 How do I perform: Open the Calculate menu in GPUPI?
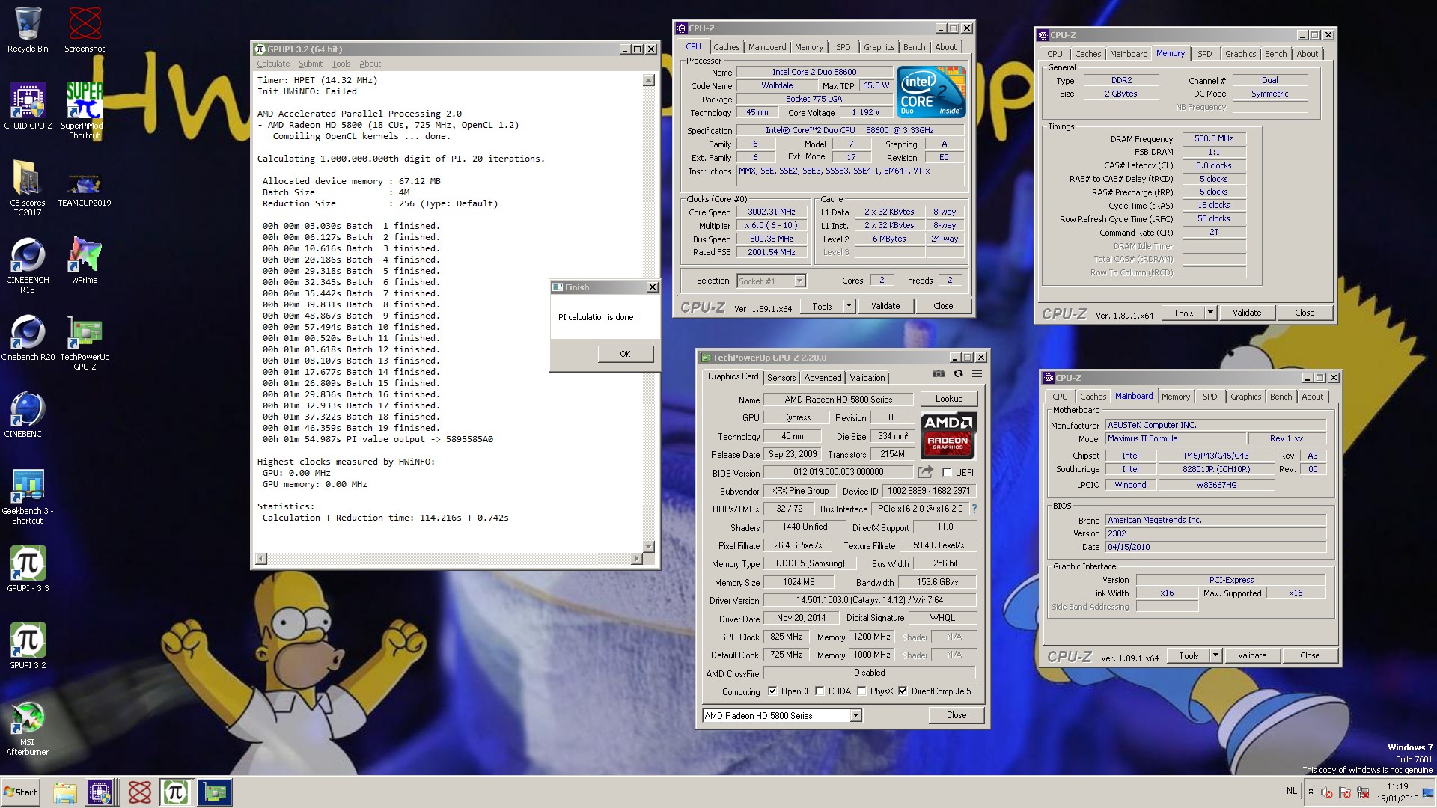click(x=273, y=64)
